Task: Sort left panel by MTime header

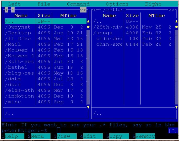Action: click(68, 15)
